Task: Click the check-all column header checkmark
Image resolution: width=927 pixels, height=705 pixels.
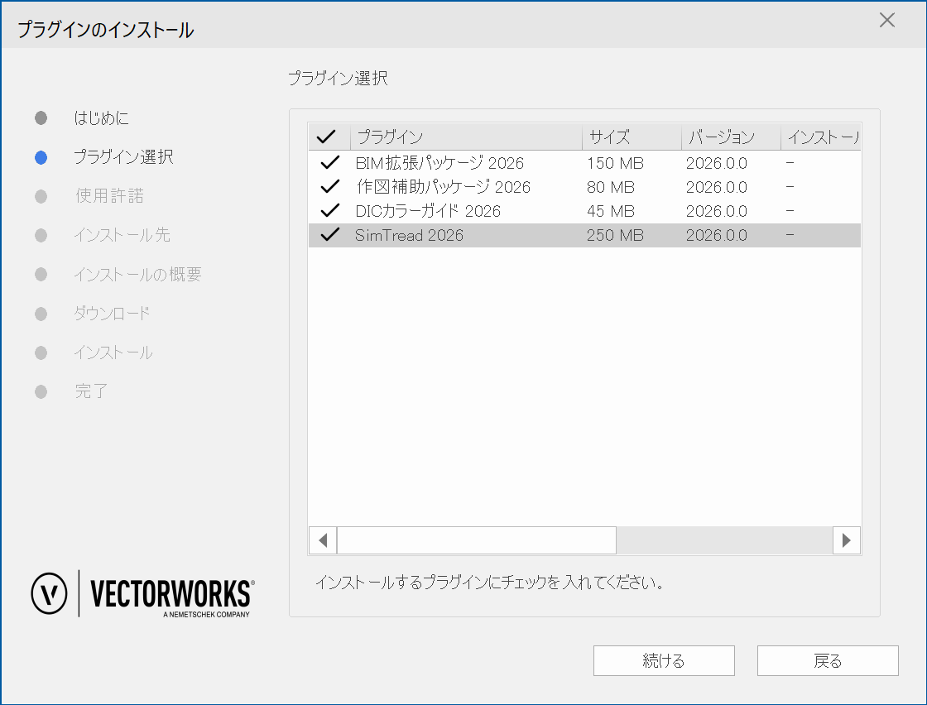Action: pyautogui.click(x=326, y=137)
